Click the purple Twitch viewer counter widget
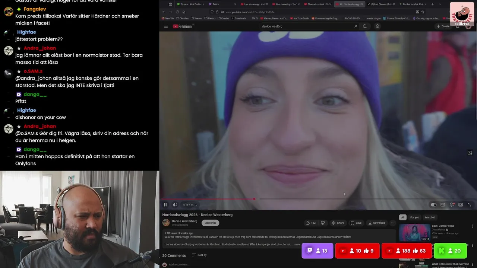The height and width of the screenshot is (268, 477). [x=318, y=251]
